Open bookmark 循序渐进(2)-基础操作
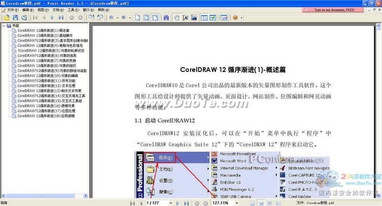The image size is (382, 206). click(45, 35)
